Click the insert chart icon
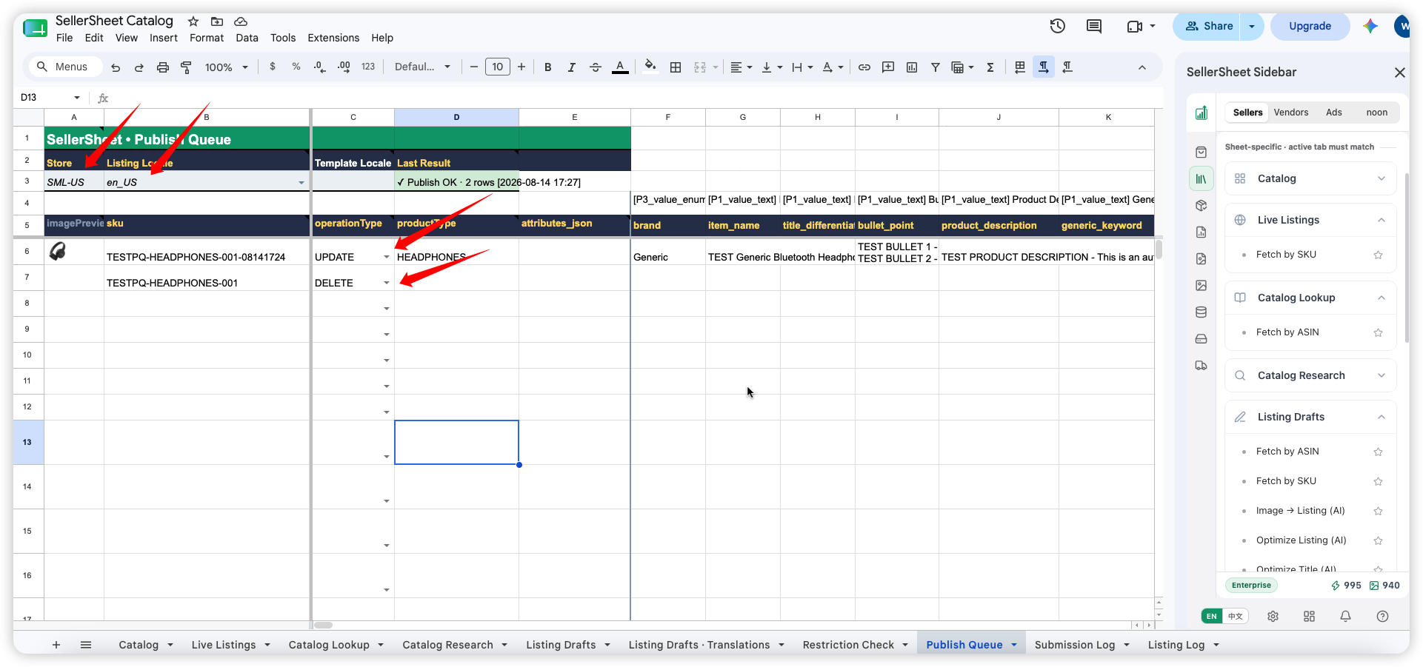 pyautogui.click(x=911, y=67)
